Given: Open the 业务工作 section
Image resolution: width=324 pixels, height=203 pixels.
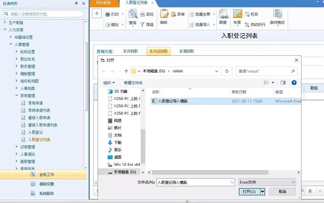Looking at the screenshot, I should tap(44, 175).
